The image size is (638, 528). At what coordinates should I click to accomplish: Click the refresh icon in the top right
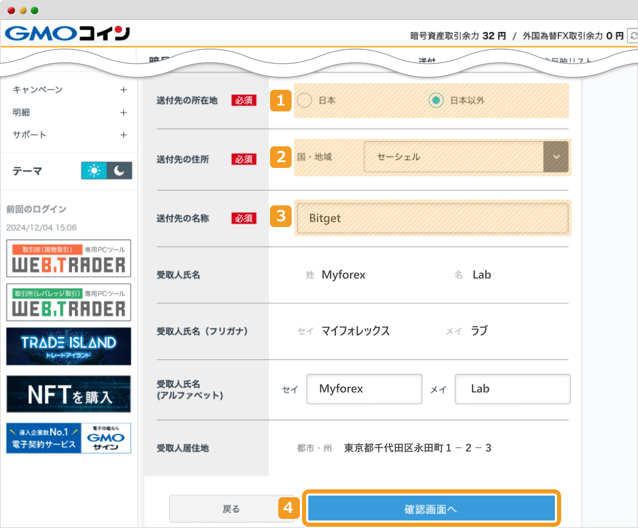coord(633,36)
